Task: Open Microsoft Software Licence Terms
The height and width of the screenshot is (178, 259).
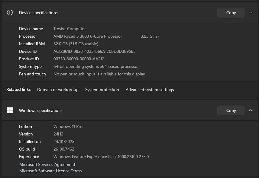Action: click(50, 171)
